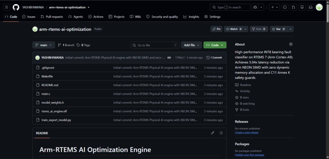This screenshot has width=329, height=159.
Task: Show the README outline list icon
Action: [x=221, y=133]
